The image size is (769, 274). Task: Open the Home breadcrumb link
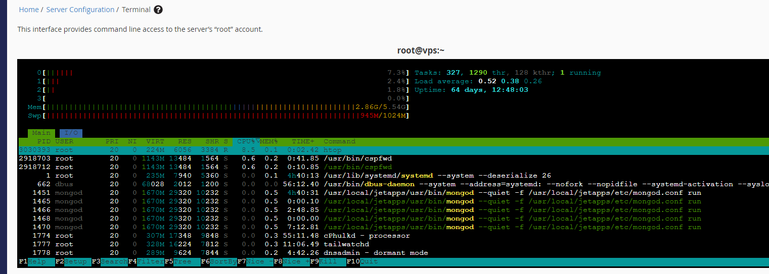tap(29, 10)
